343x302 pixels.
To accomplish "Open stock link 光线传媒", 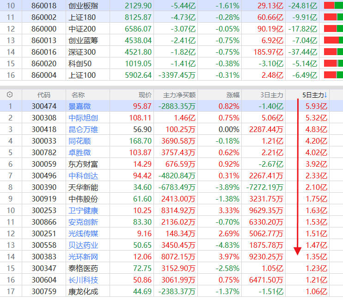I will [83, 233].
